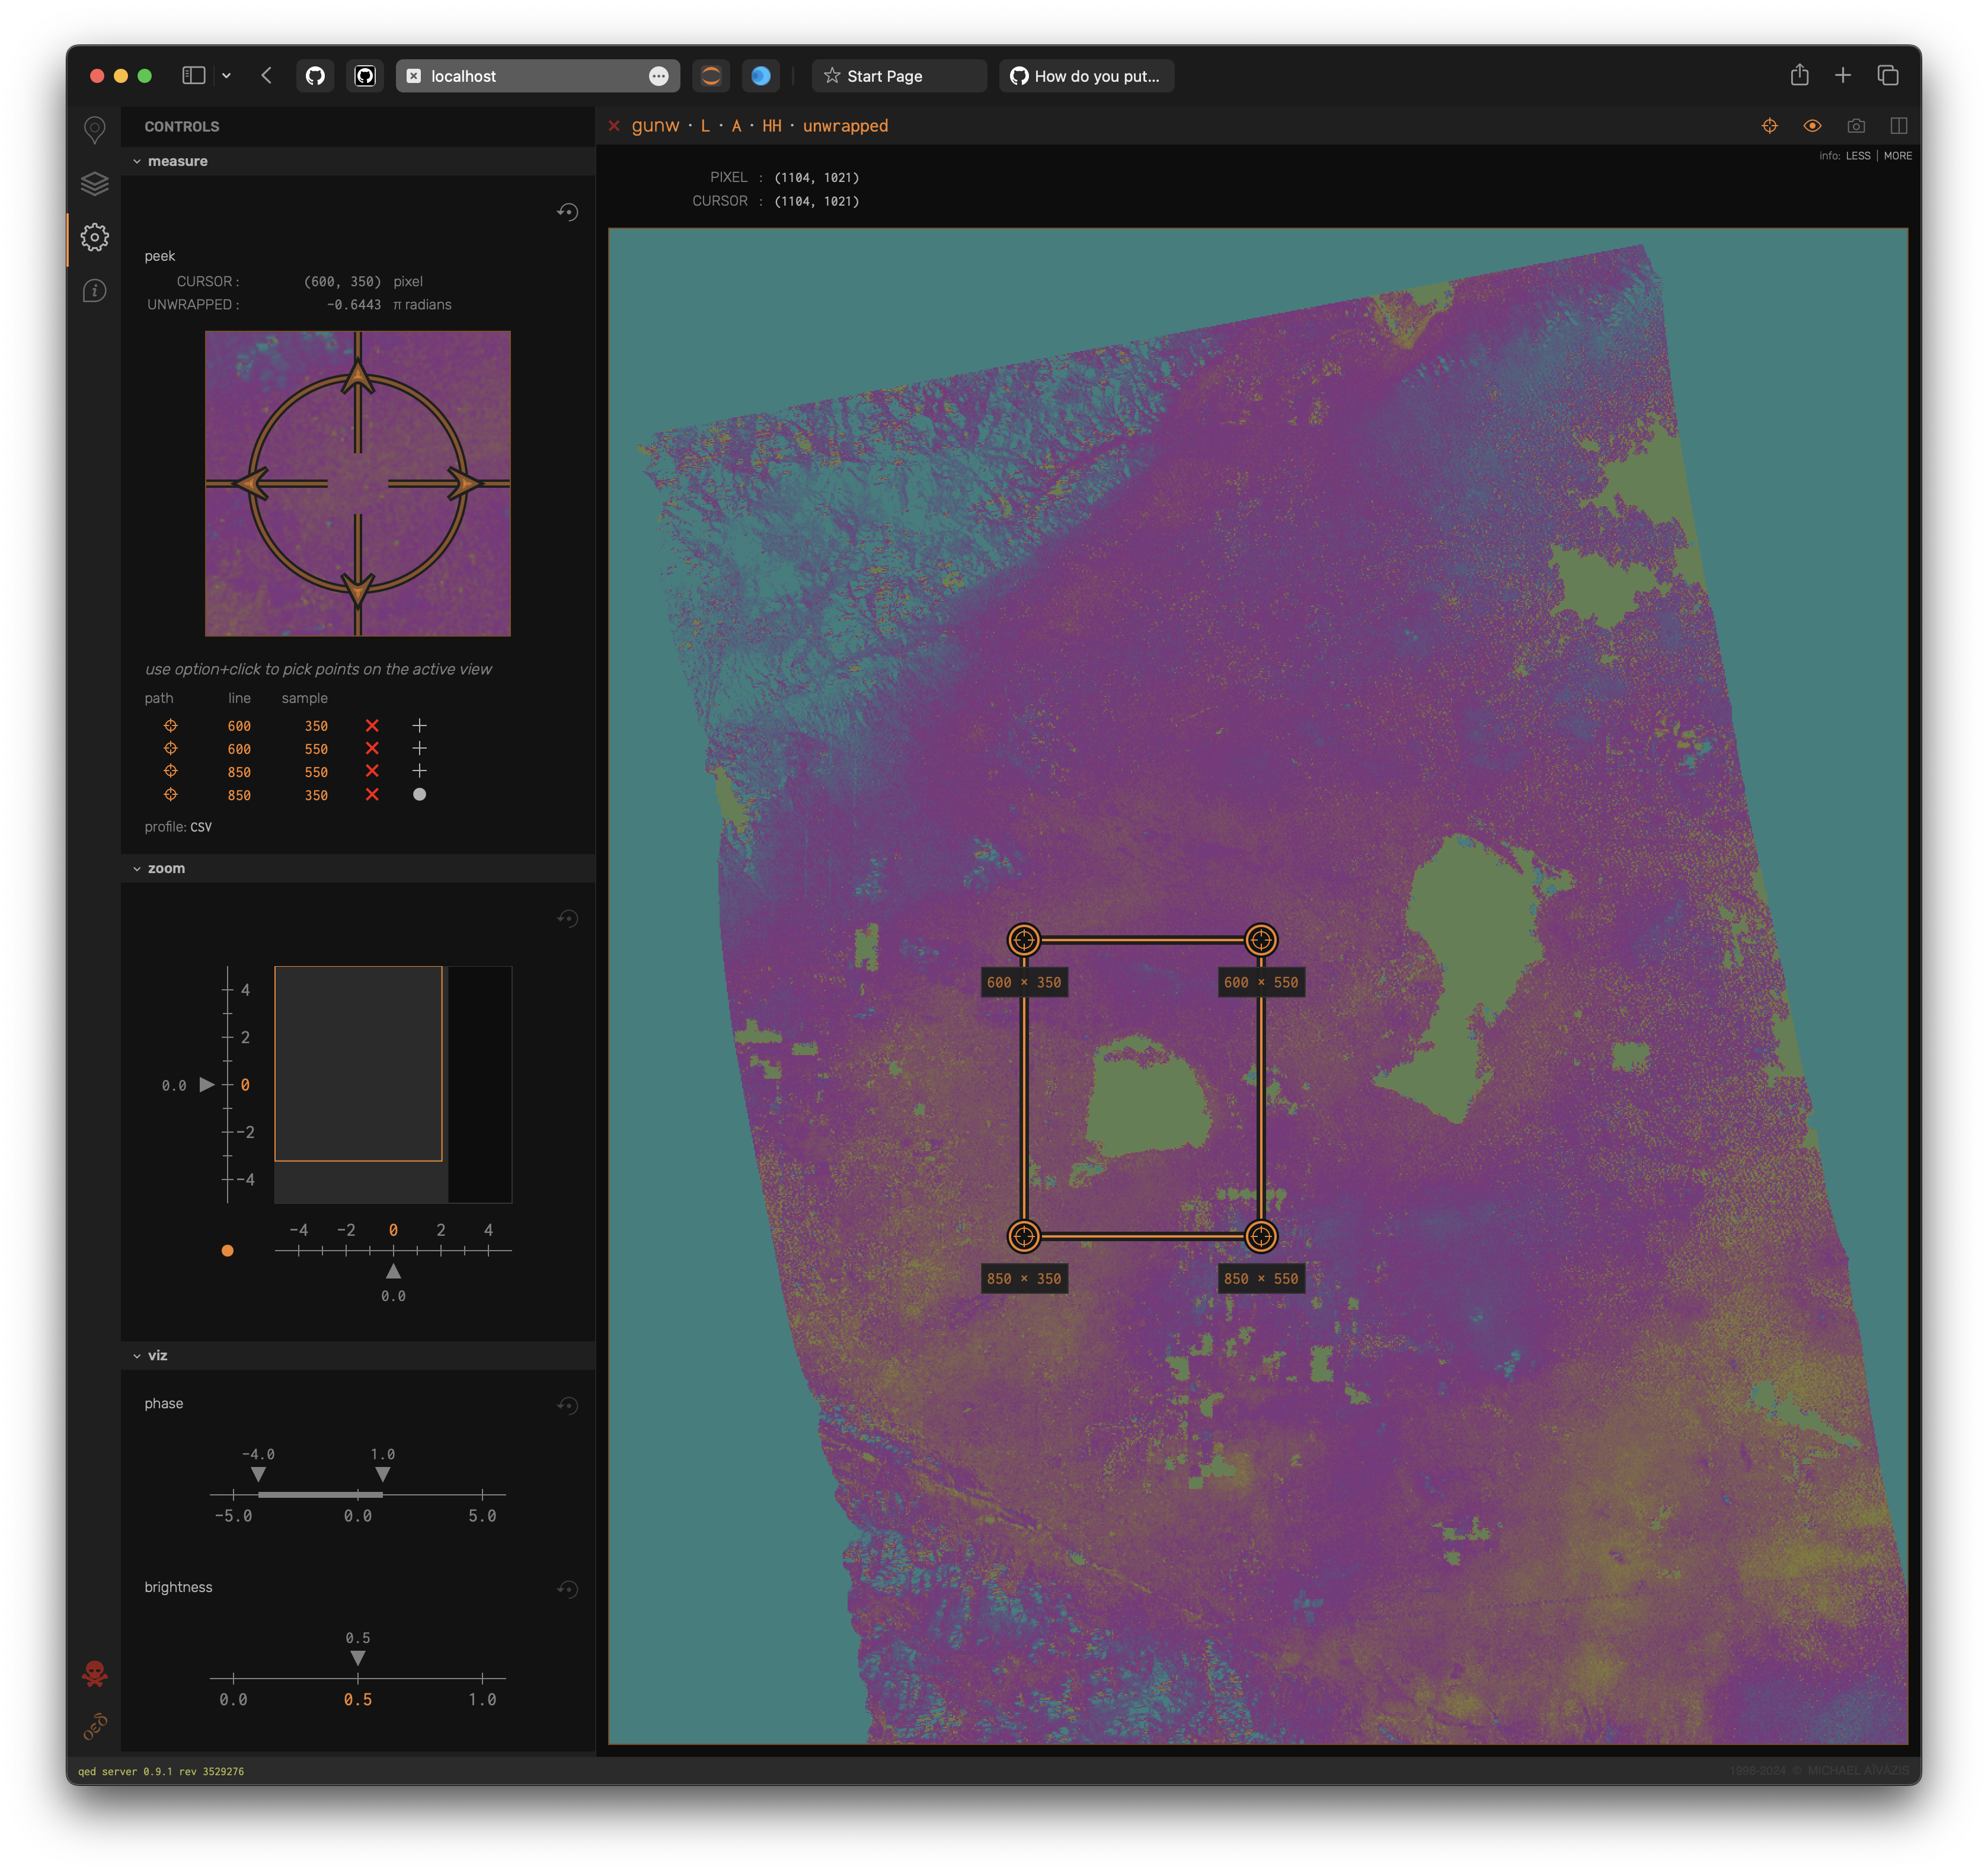The width and height of the screenshot is (1988, 1873).
Task: Click the map pin icon in the activity bar
Action: [x=94, y=129]
